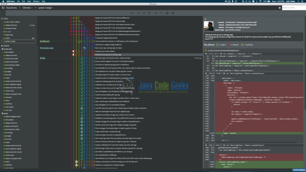Click the Branch fork icon in toolbar
Screen dimensions: 306x172
click(x=161, y=13)
